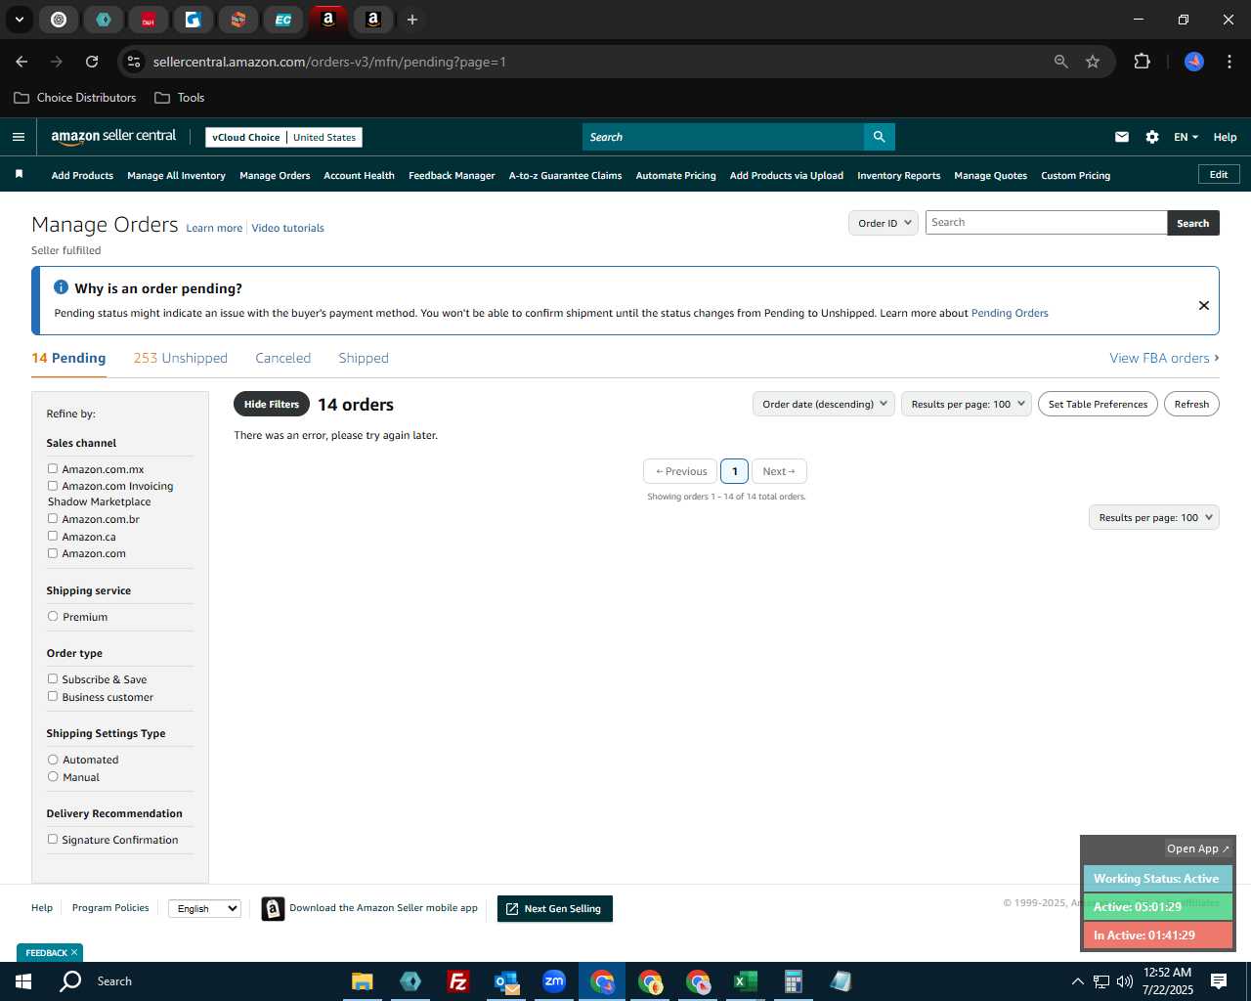Open the Chrome profile avatar

point(1194,62)
